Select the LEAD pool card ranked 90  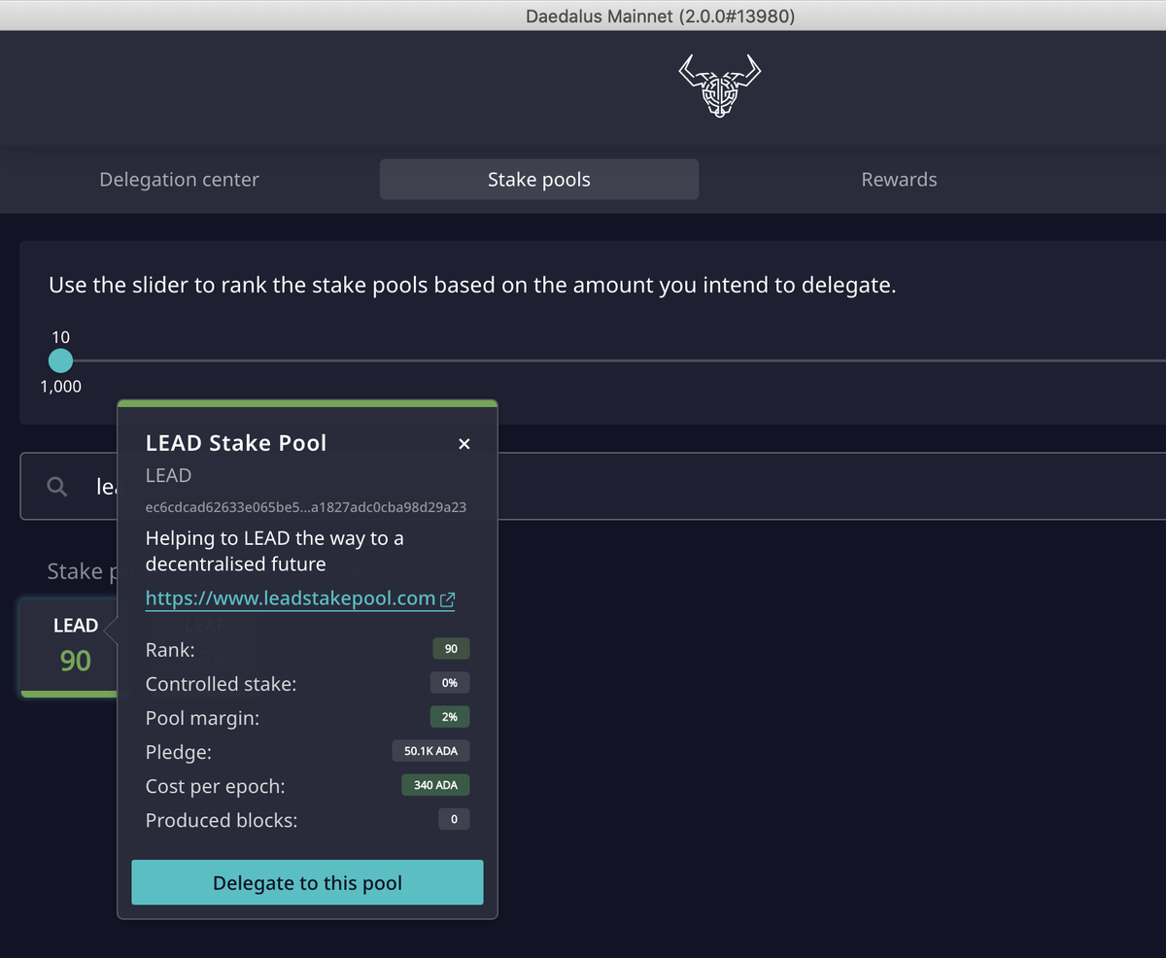68,647
